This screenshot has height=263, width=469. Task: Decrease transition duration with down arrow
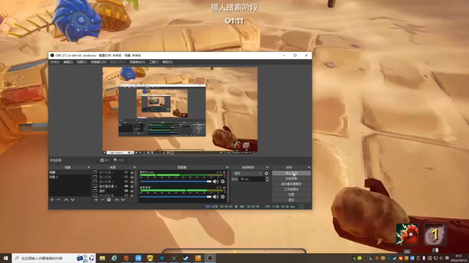click(267, 181)
